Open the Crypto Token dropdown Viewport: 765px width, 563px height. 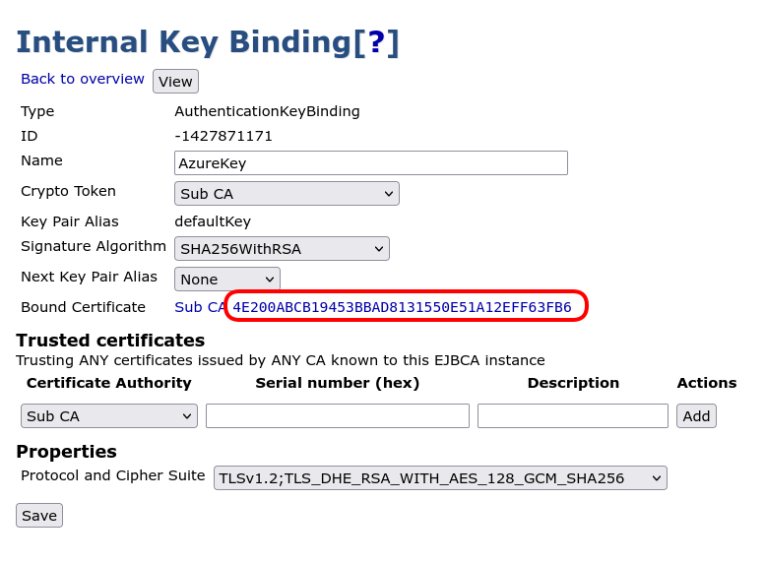[x=287, y=194]
